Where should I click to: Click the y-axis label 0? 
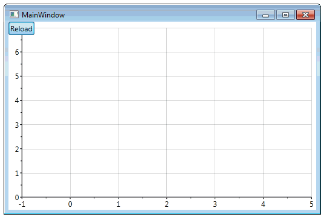[17, 198]
